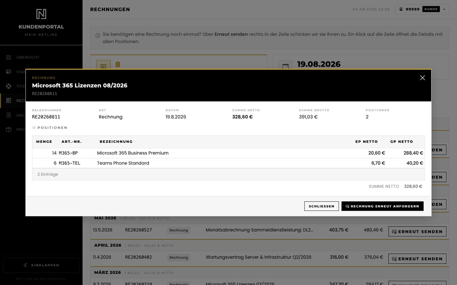Open Angebote via the document icon

coord(9,115)
